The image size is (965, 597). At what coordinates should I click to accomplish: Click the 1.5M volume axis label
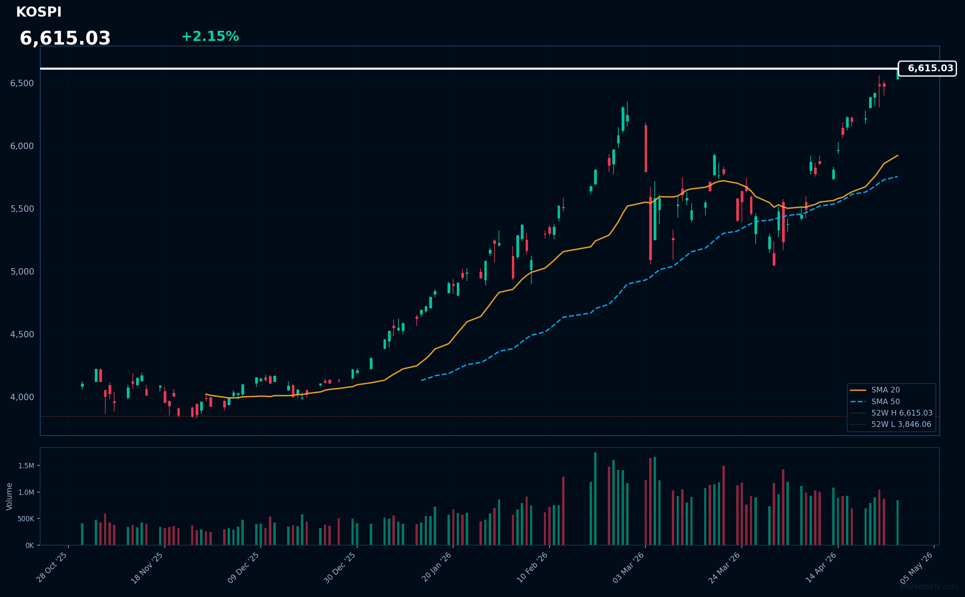[26, 466]
